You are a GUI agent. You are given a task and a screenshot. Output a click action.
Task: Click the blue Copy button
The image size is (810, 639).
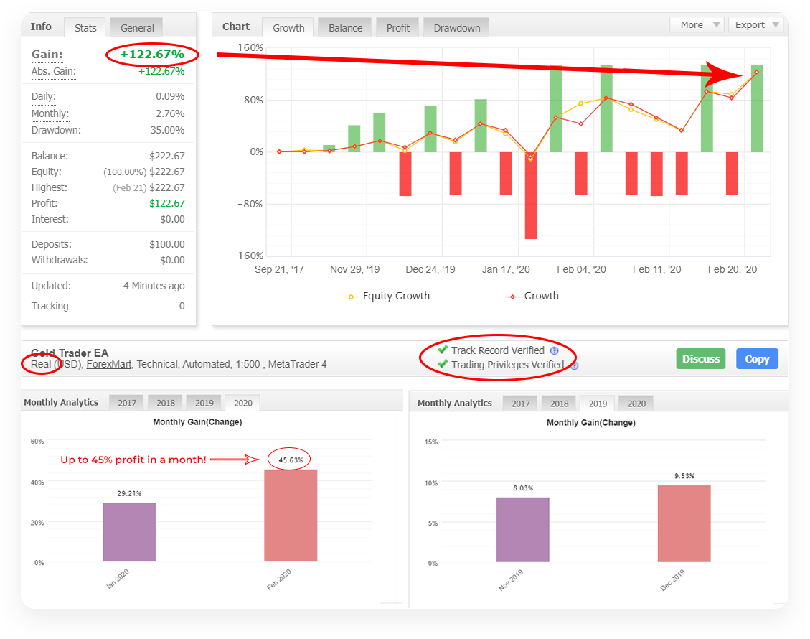click(757, 359)
